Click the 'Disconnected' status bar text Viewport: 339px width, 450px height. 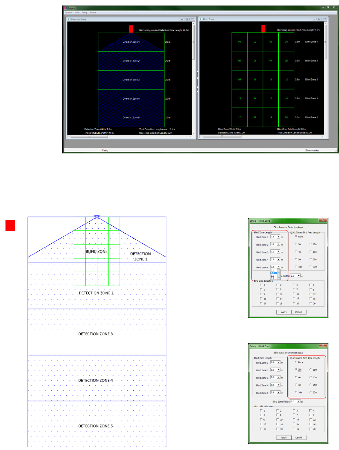312,150
